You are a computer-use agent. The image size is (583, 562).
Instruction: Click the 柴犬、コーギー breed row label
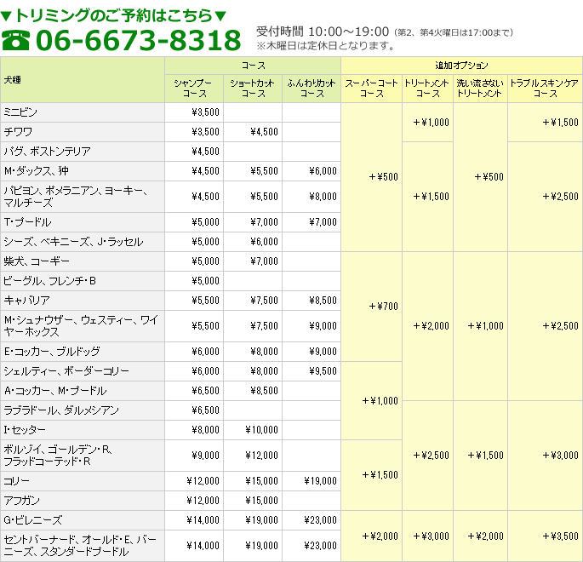(x=37, y=261)
